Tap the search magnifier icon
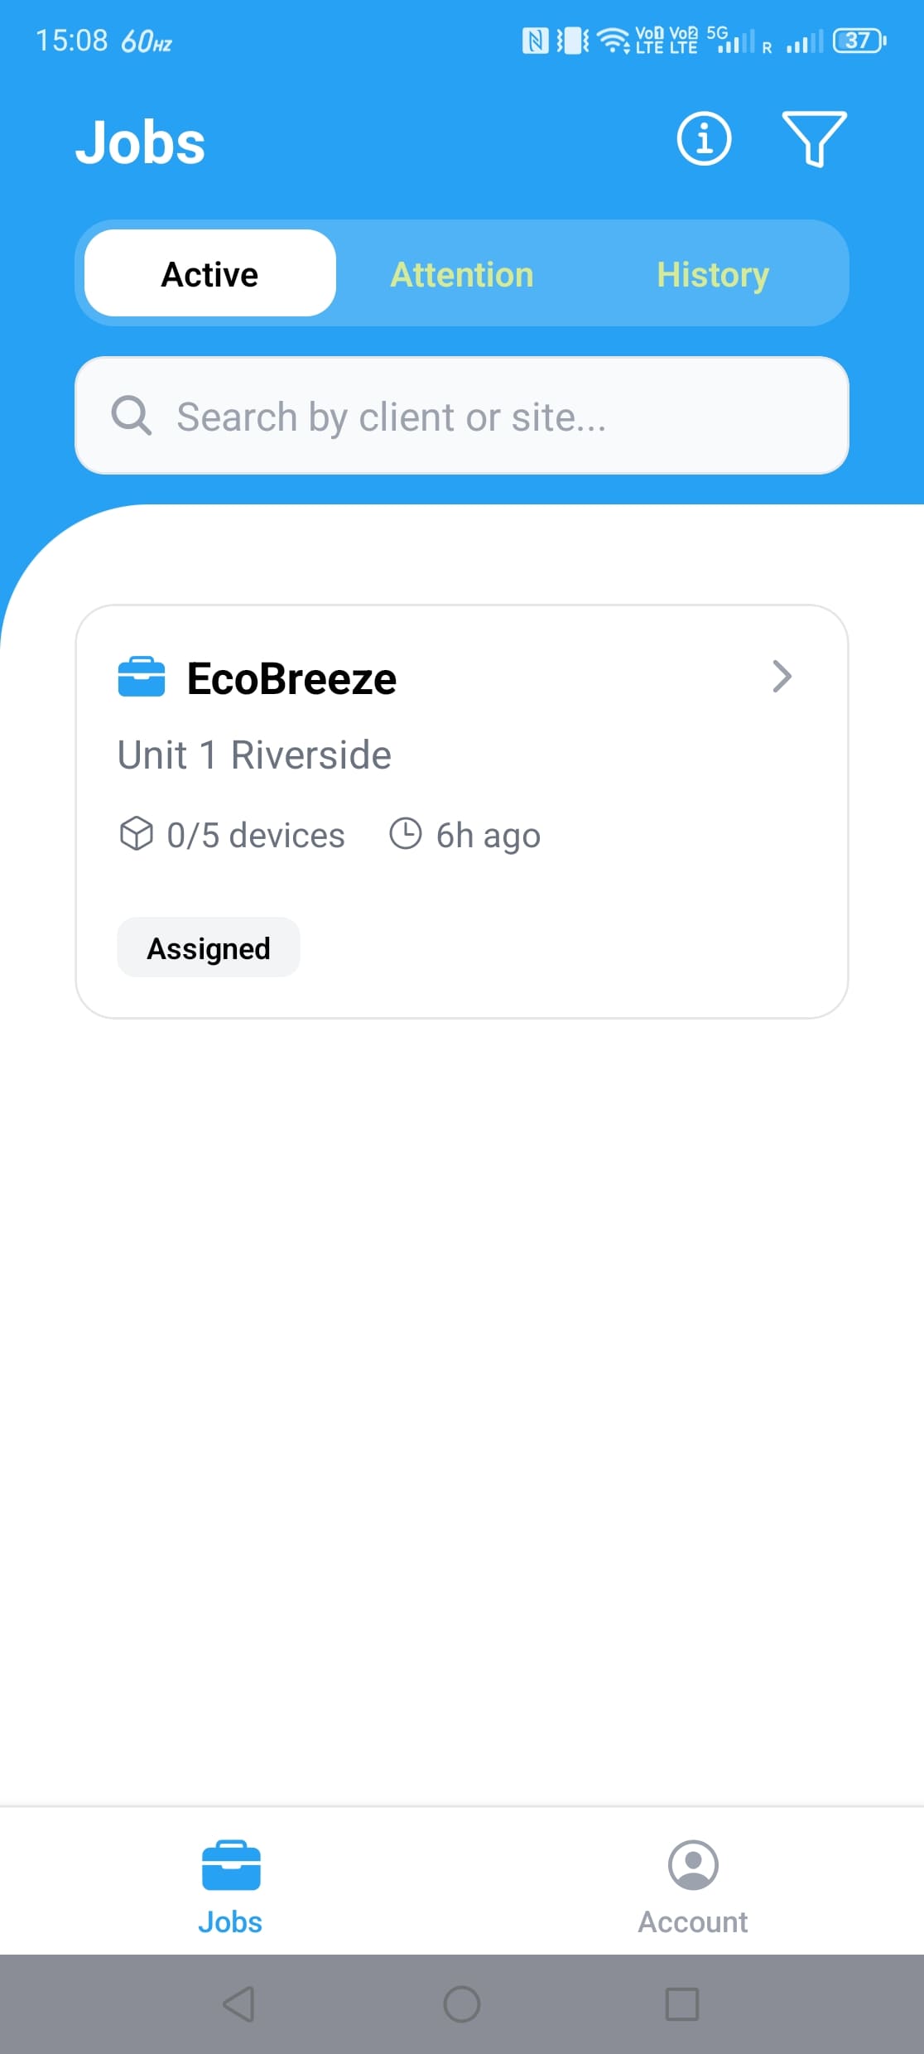This screenshot has height=2054, width=924. click(132, 416)
